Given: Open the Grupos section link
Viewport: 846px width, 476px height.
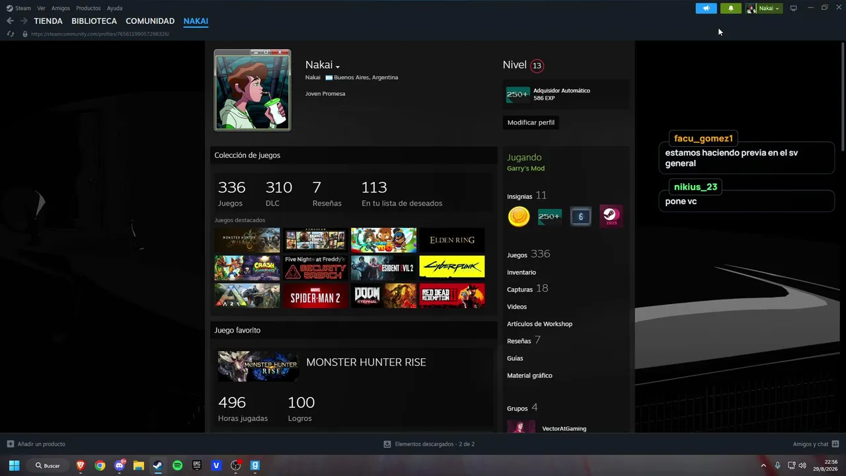Looking at the screenshot, I should 517,408.
